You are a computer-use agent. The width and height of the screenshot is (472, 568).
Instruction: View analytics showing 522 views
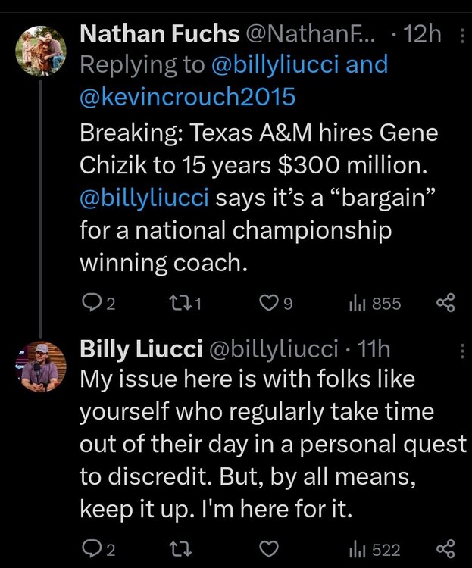pos(355,548)
